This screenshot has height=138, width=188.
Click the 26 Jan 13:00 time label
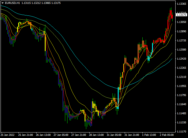[43, 135]
